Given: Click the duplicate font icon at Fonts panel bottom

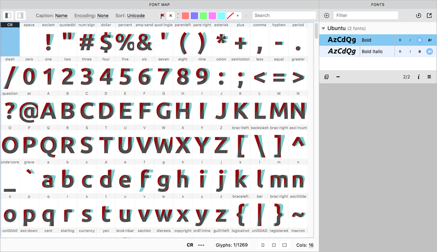Looking at the screenshot, I should 327,77.
